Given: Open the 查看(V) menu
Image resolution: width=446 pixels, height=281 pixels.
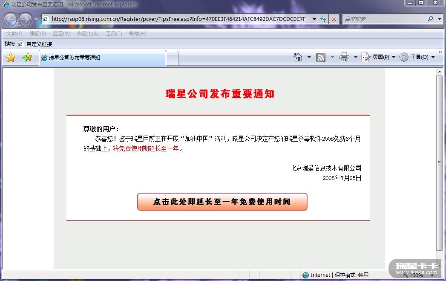Looking at the screenshot, I should [61, 34].
